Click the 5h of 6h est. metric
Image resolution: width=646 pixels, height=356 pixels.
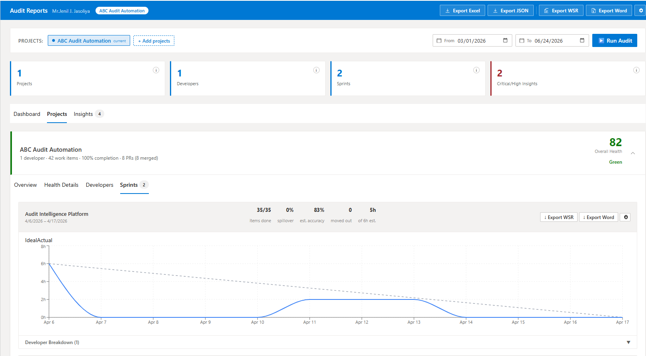click(367, 215)
